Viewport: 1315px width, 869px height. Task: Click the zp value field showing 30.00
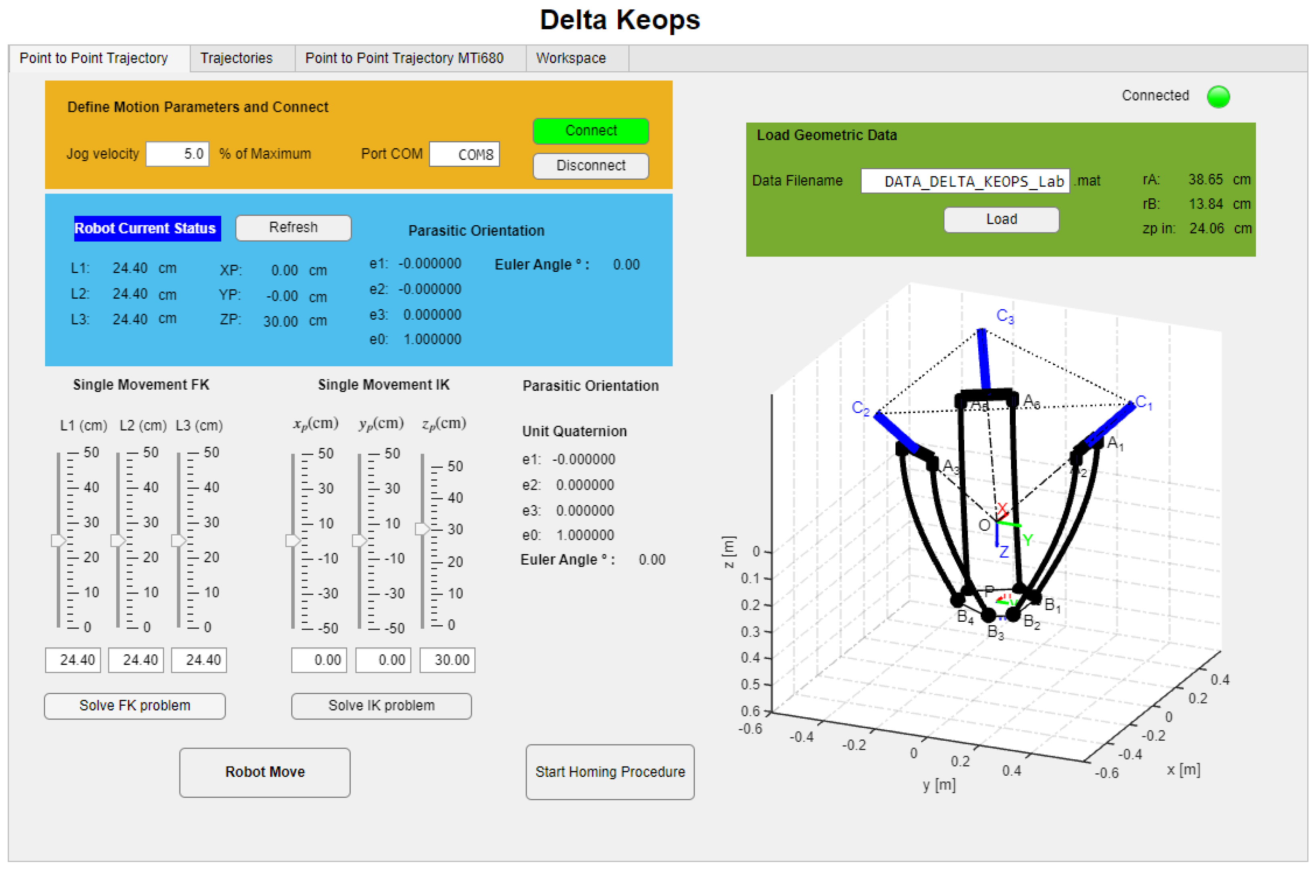(447, 660)
